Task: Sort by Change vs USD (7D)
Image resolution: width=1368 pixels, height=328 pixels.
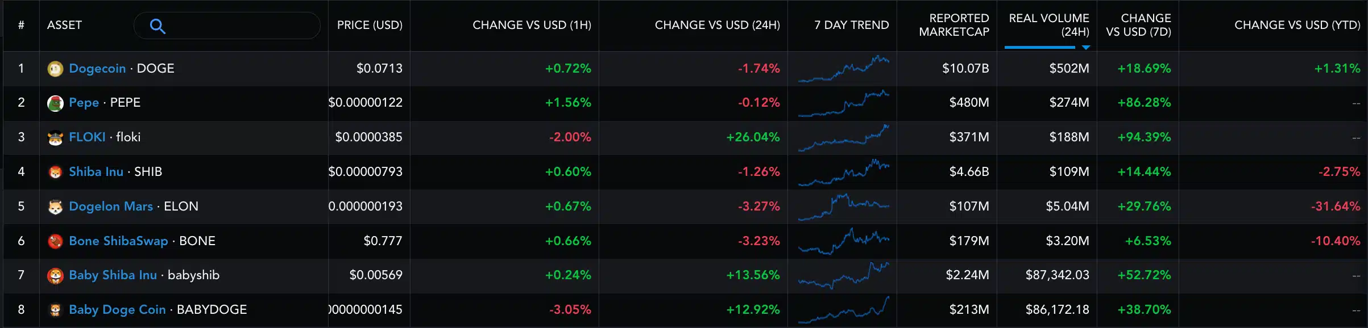Action: pyautogui.click(x=1138, y=25)
